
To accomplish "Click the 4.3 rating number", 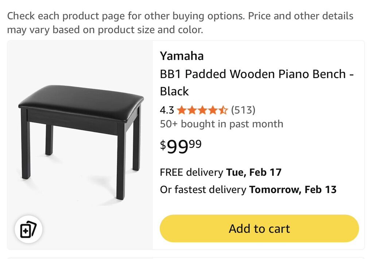I will coord(167,110).
